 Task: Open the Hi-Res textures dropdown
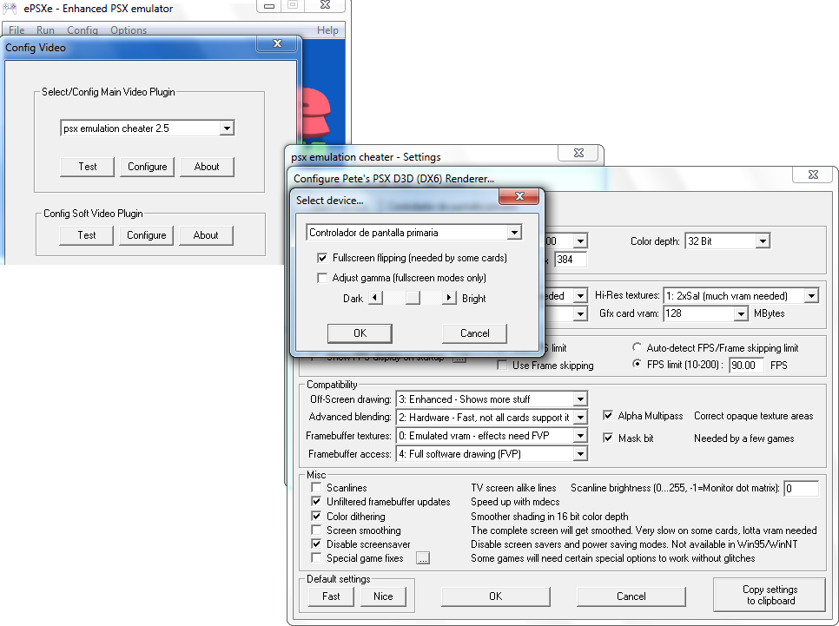click(812, 295)
